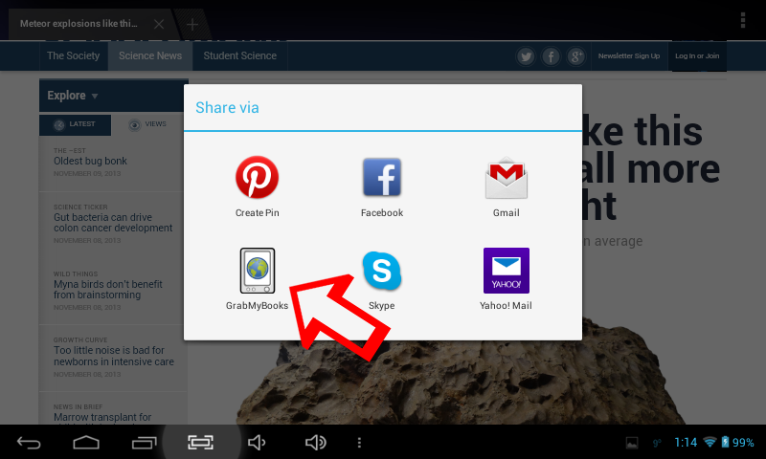Screen dimensions: 766x459
Task: Tap the battery 99% indicator
Action: pyautogui.click(x=737, y=442)
